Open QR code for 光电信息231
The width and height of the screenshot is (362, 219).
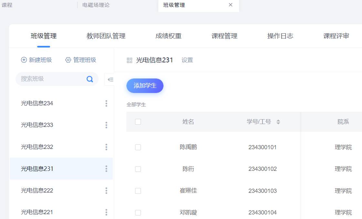tap(130, 60)
